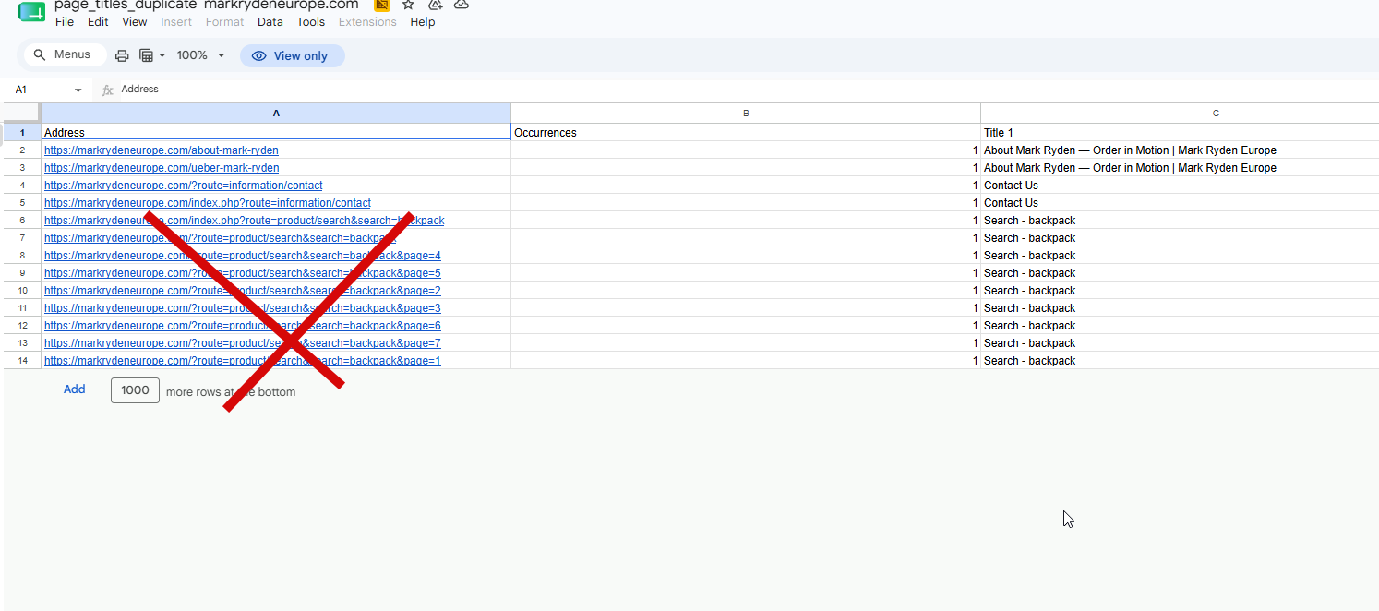The height and width of the screenshot is (611, 1379).
Task: Select column A header
Action: [276, 113]
